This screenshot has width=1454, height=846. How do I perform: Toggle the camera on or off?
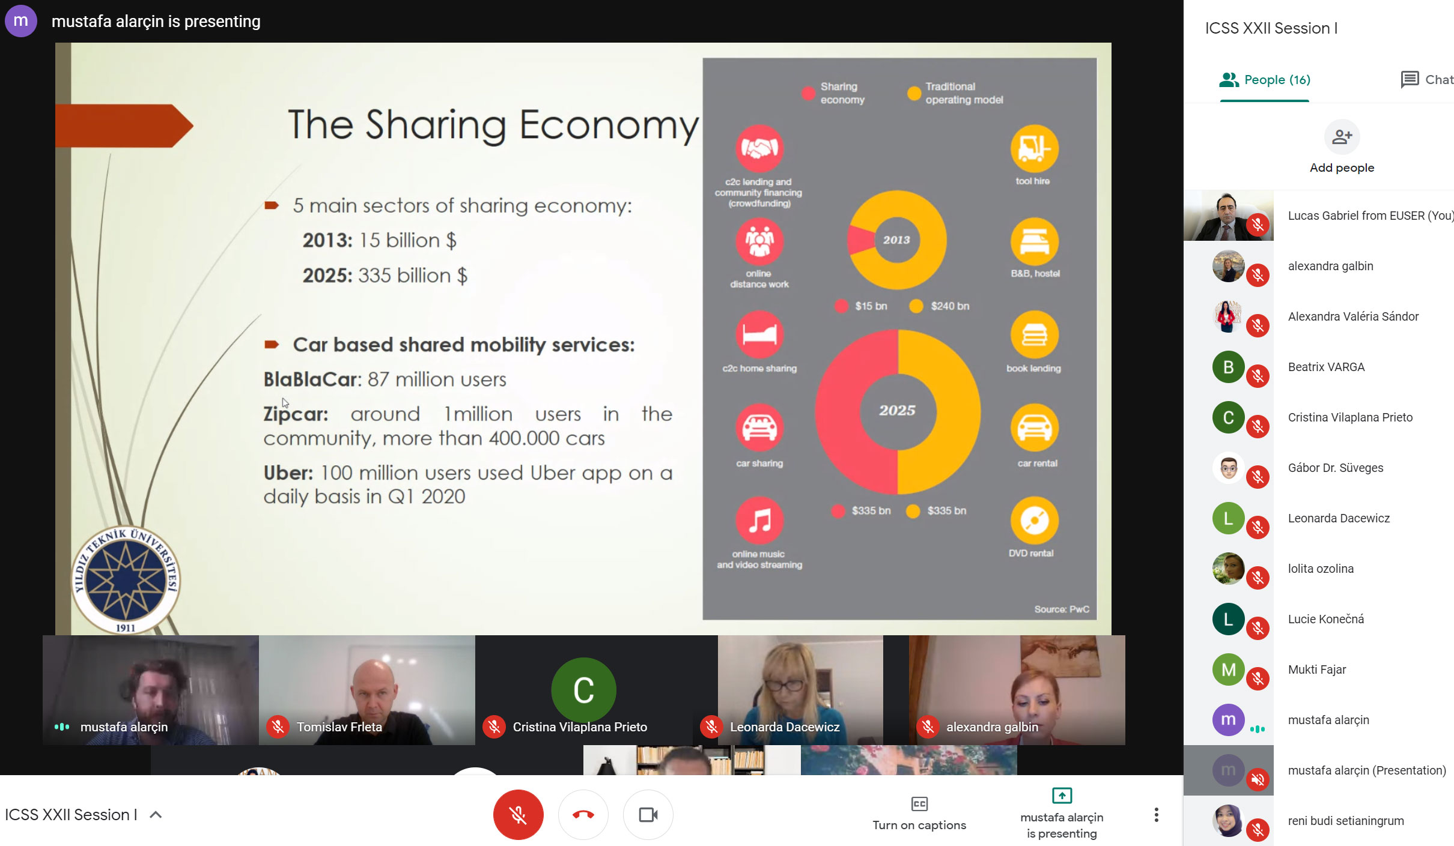click(x=648, y=815)
